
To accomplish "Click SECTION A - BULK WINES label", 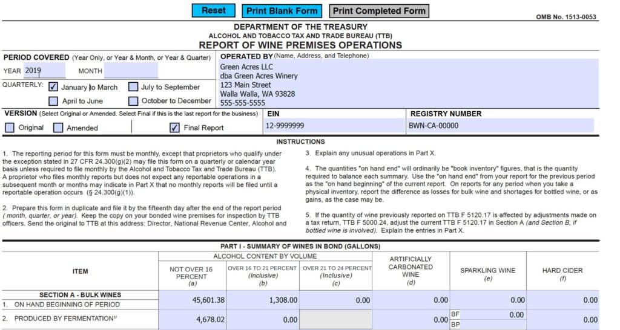I will (x=81, y=295).
